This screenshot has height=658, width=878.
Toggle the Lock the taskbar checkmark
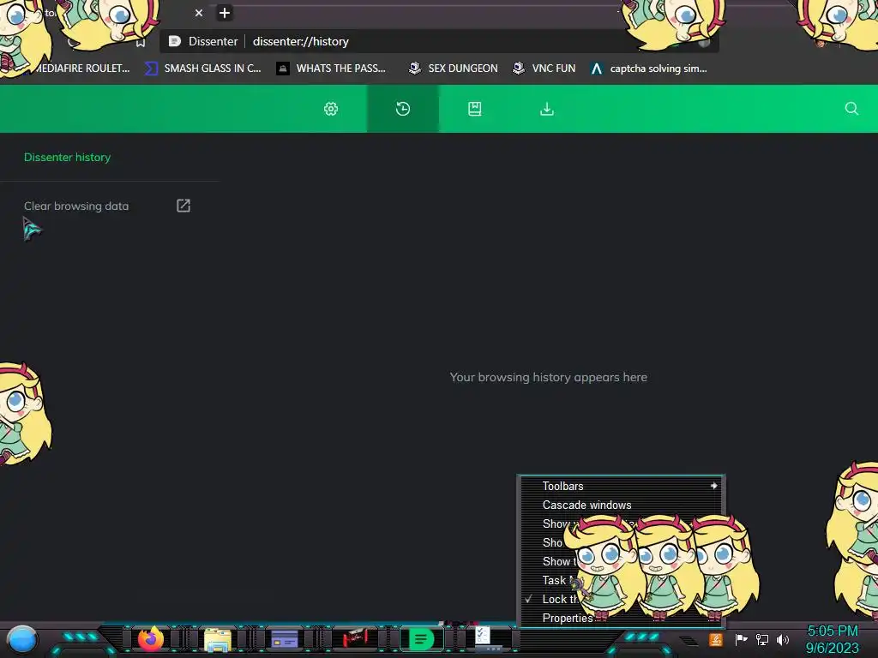[x=528, y=599]
